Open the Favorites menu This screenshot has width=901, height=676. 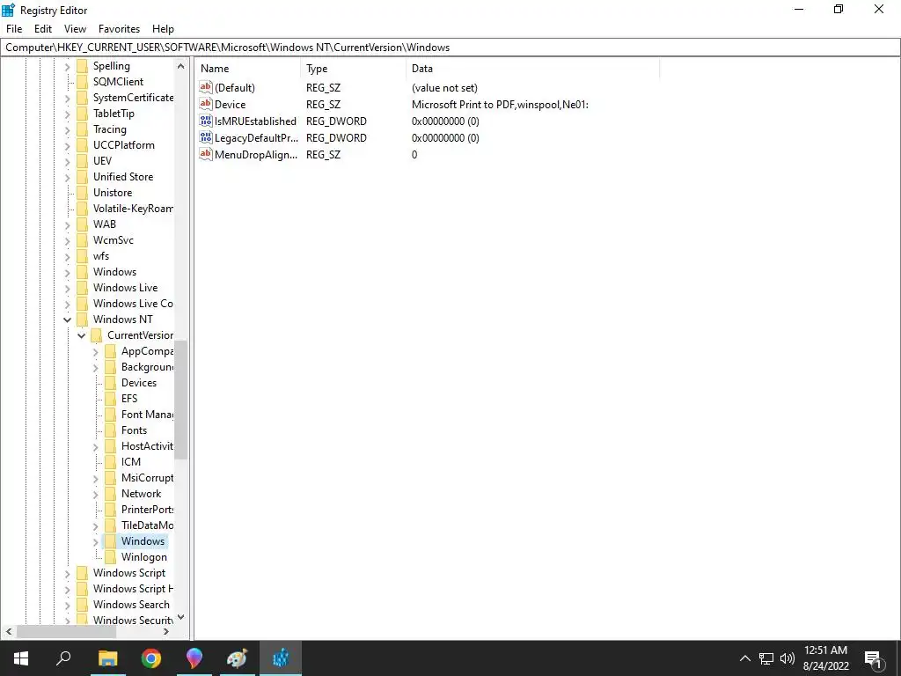(119, 29)
